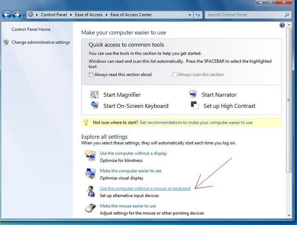Refresh the Control Panel page
The height and width of the screenshot is (225, 297).
coord(198,14)
